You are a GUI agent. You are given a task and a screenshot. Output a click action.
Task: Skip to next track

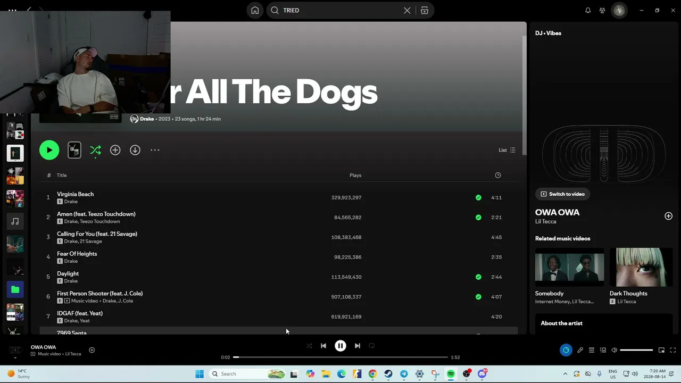pyautogui.click(x=358, y=346)
